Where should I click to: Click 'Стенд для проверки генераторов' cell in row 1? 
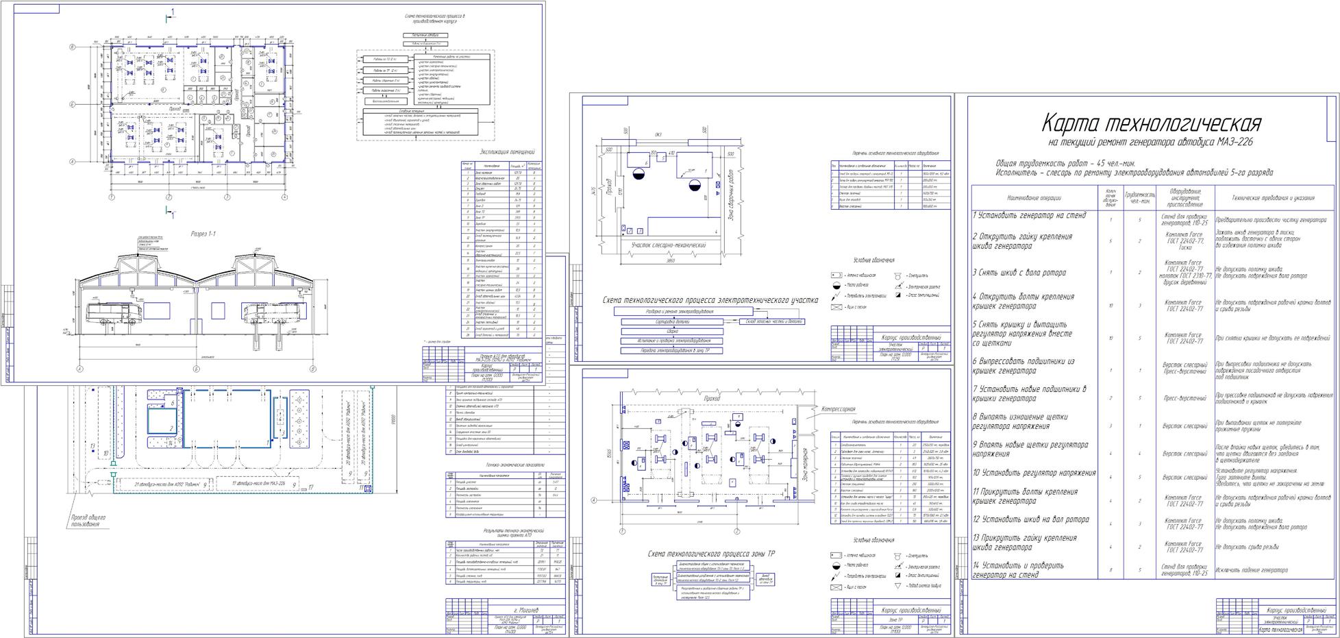pos(1184,219)
